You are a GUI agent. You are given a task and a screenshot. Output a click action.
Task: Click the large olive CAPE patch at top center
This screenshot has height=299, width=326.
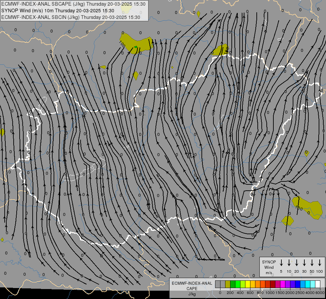(x=136, y=44)
